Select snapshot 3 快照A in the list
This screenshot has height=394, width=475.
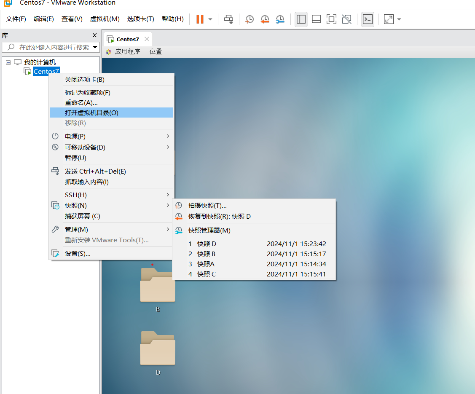click(x=254, y=264)
